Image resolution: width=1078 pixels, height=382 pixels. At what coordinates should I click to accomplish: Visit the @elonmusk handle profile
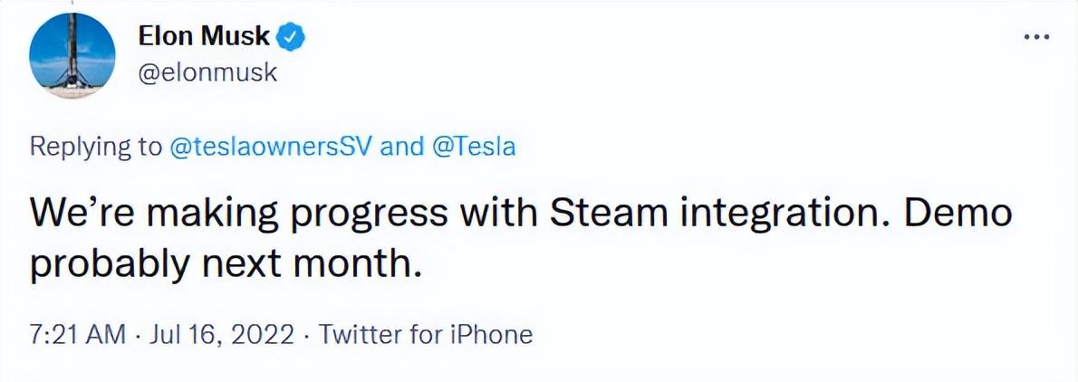(x=207, y=72)
